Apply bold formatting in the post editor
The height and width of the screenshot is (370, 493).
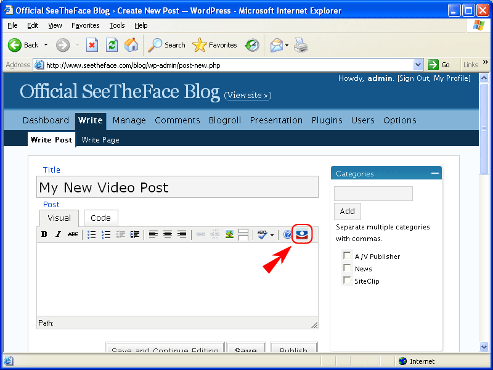[x=44, y=234]
